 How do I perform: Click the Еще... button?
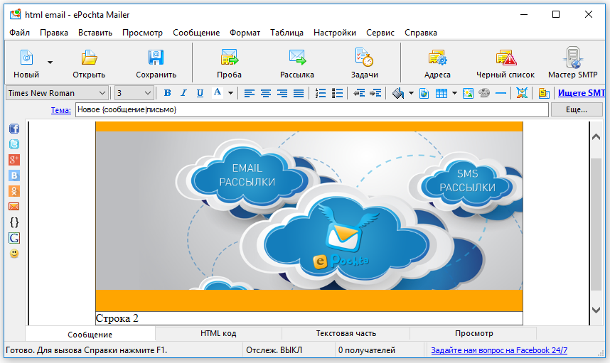577,109
